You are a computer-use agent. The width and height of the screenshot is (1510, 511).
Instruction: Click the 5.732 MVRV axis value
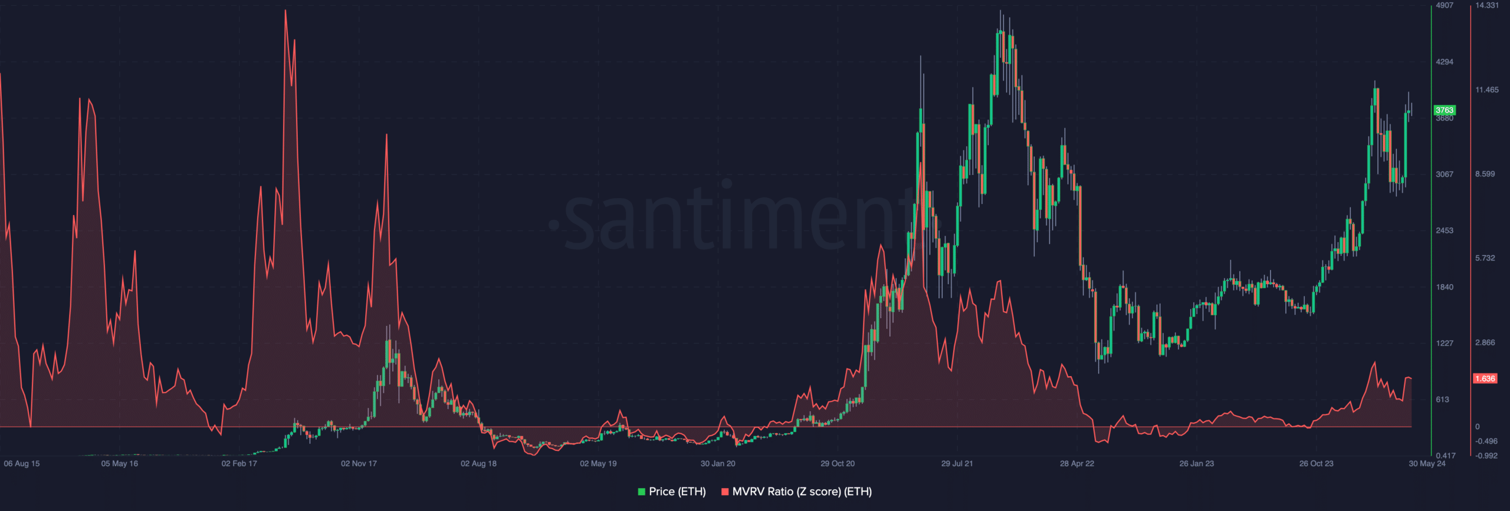(x=1485, y=258)
